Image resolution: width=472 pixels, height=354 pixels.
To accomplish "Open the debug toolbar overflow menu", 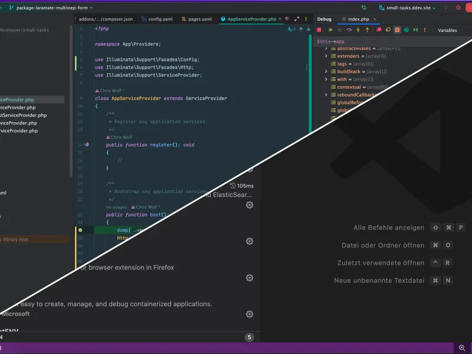I will tap(425, 30).
